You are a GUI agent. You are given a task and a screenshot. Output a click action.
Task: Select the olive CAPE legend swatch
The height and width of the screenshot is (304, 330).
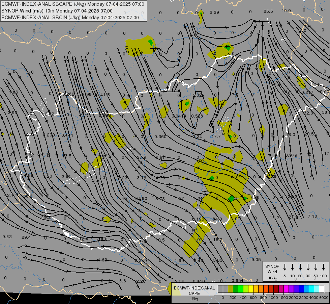click(x=231, y=289)
